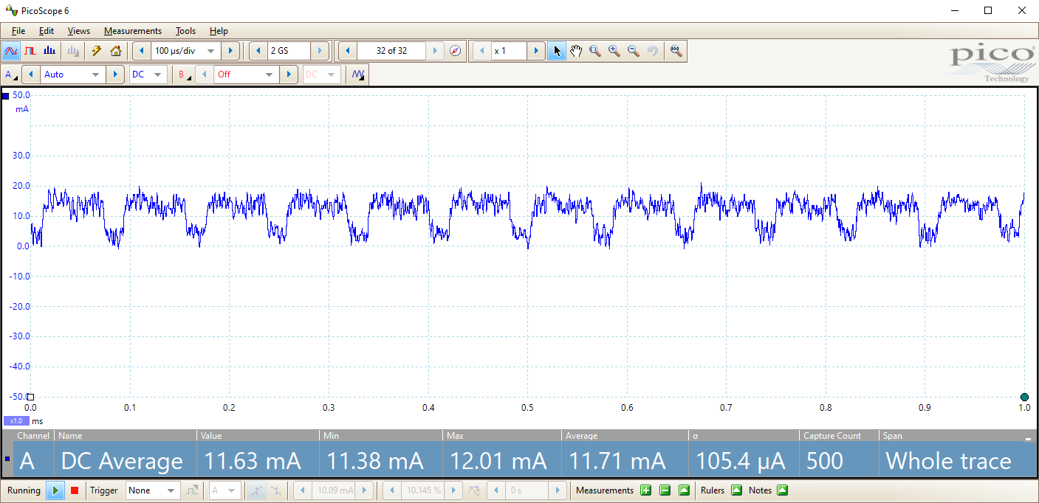This screenshot has height=503, width=1039.
Task: Click the Notes panel arrow button
Action: (x=783, y=490)
